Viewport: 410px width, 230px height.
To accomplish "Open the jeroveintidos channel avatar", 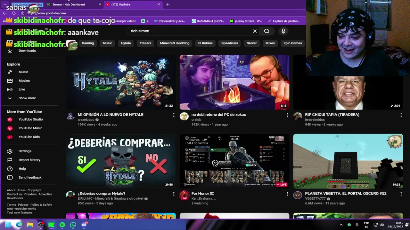I will (298, 116).
